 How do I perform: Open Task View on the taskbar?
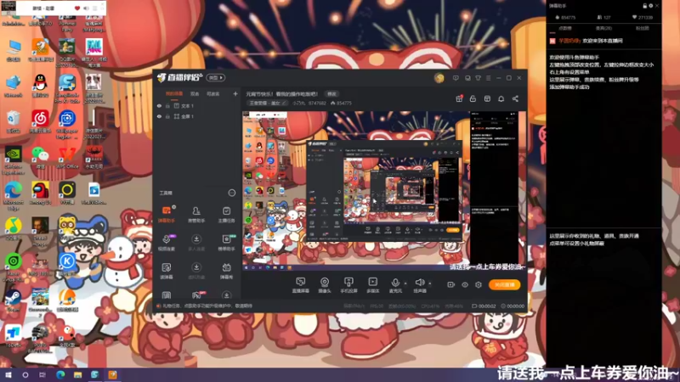42,374
